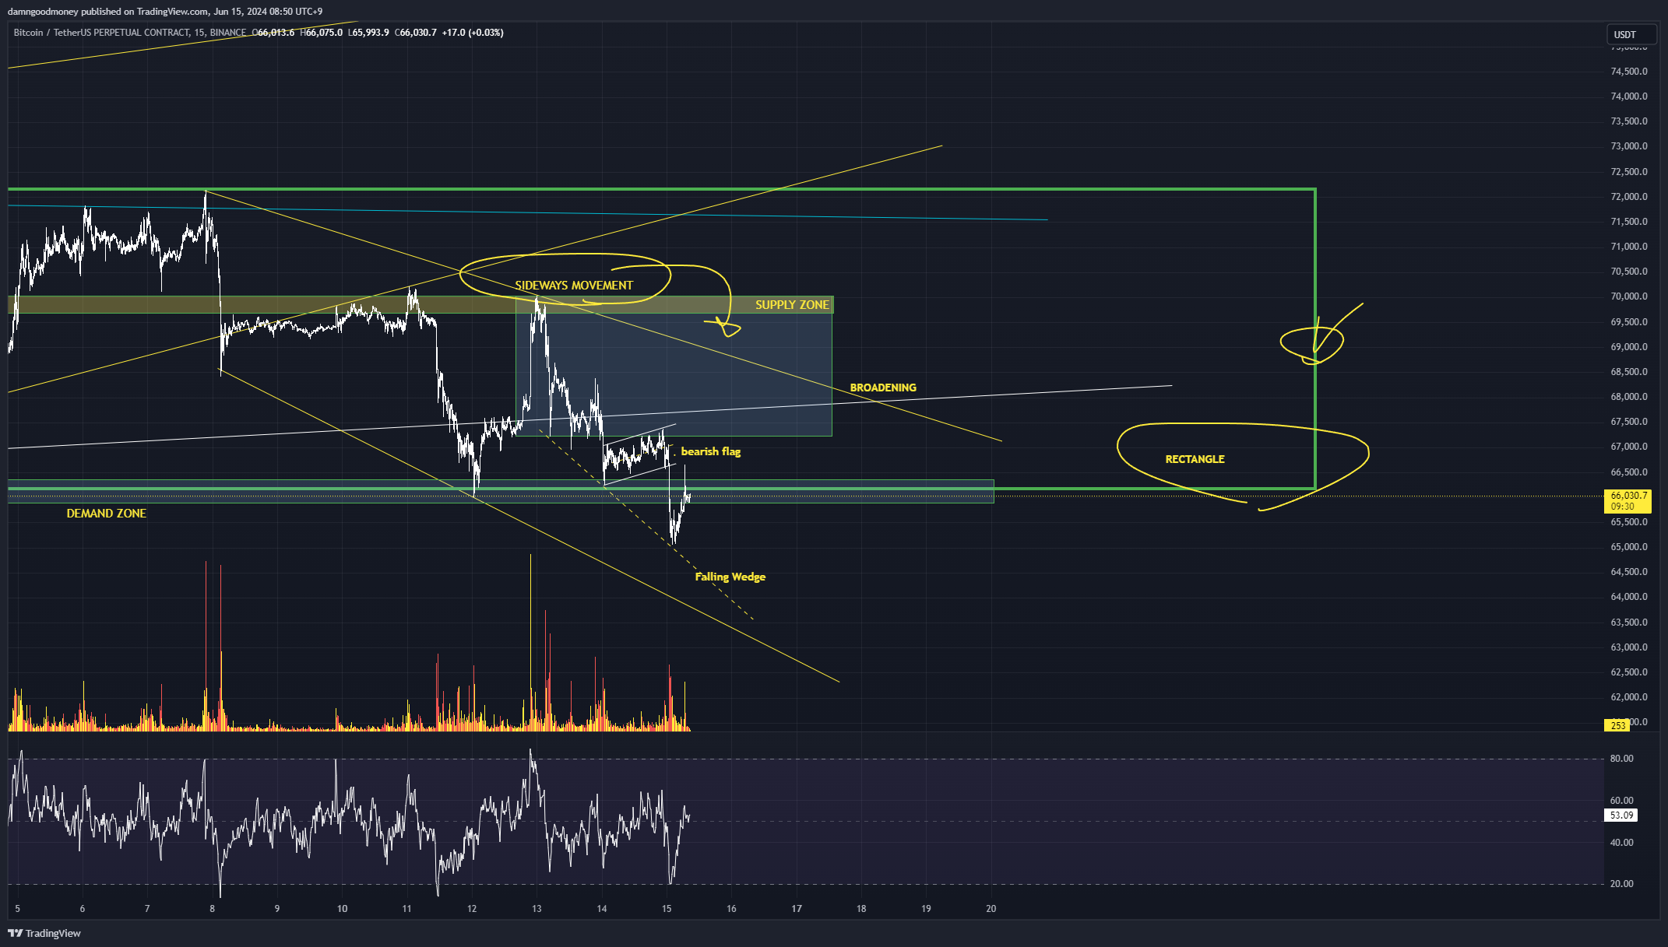
Task: Click the 62,000.0 price axis label
Action: pyautogui.click(x=1629, y=697)
